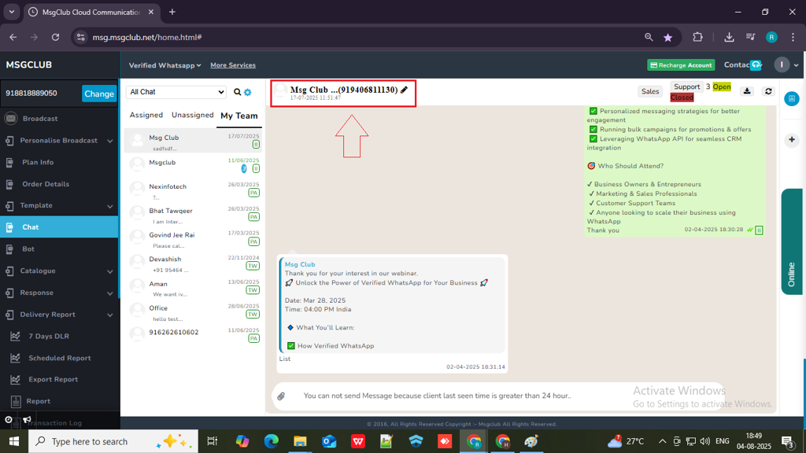Click the Windows Start button

point(14,441)
